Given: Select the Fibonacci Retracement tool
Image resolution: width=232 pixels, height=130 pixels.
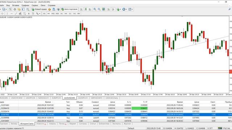Looking at the screenshot, I should click(x=24, y=14).
